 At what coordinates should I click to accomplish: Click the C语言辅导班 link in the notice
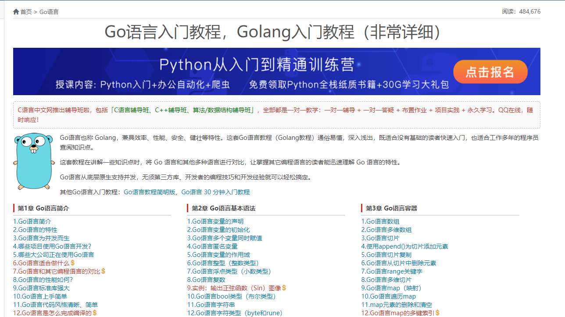pyautogui.click(x=132, y=110)
